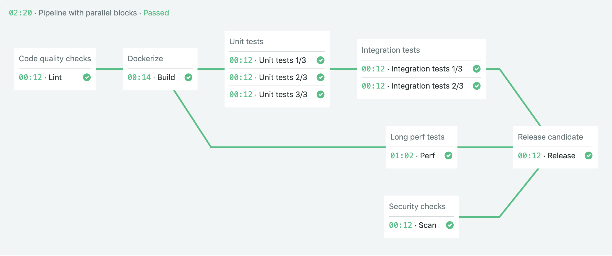Click the Build job passed checkmark icon

[x=189, y=77]
